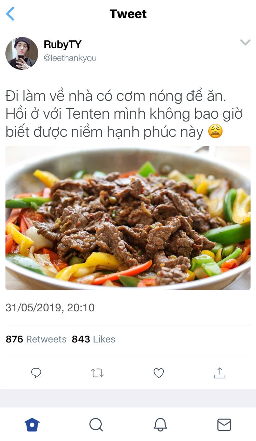Open the tweet options chevron

[x=245, y=42]
